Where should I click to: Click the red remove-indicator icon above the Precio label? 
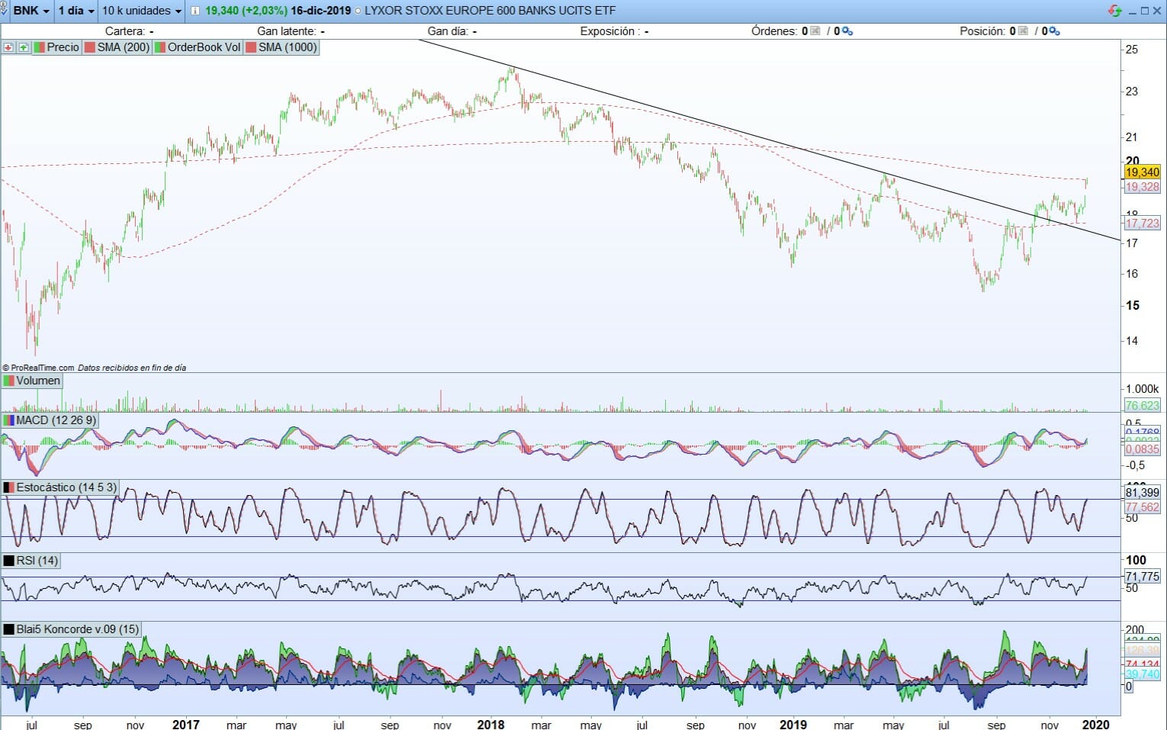tap(8, 47)
